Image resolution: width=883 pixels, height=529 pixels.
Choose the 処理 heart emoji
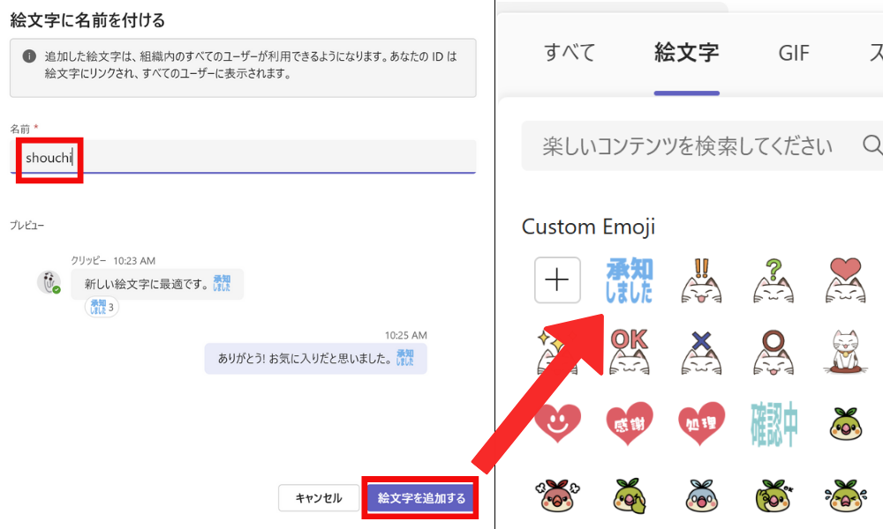pyautogui.click(x=701, y=424)
